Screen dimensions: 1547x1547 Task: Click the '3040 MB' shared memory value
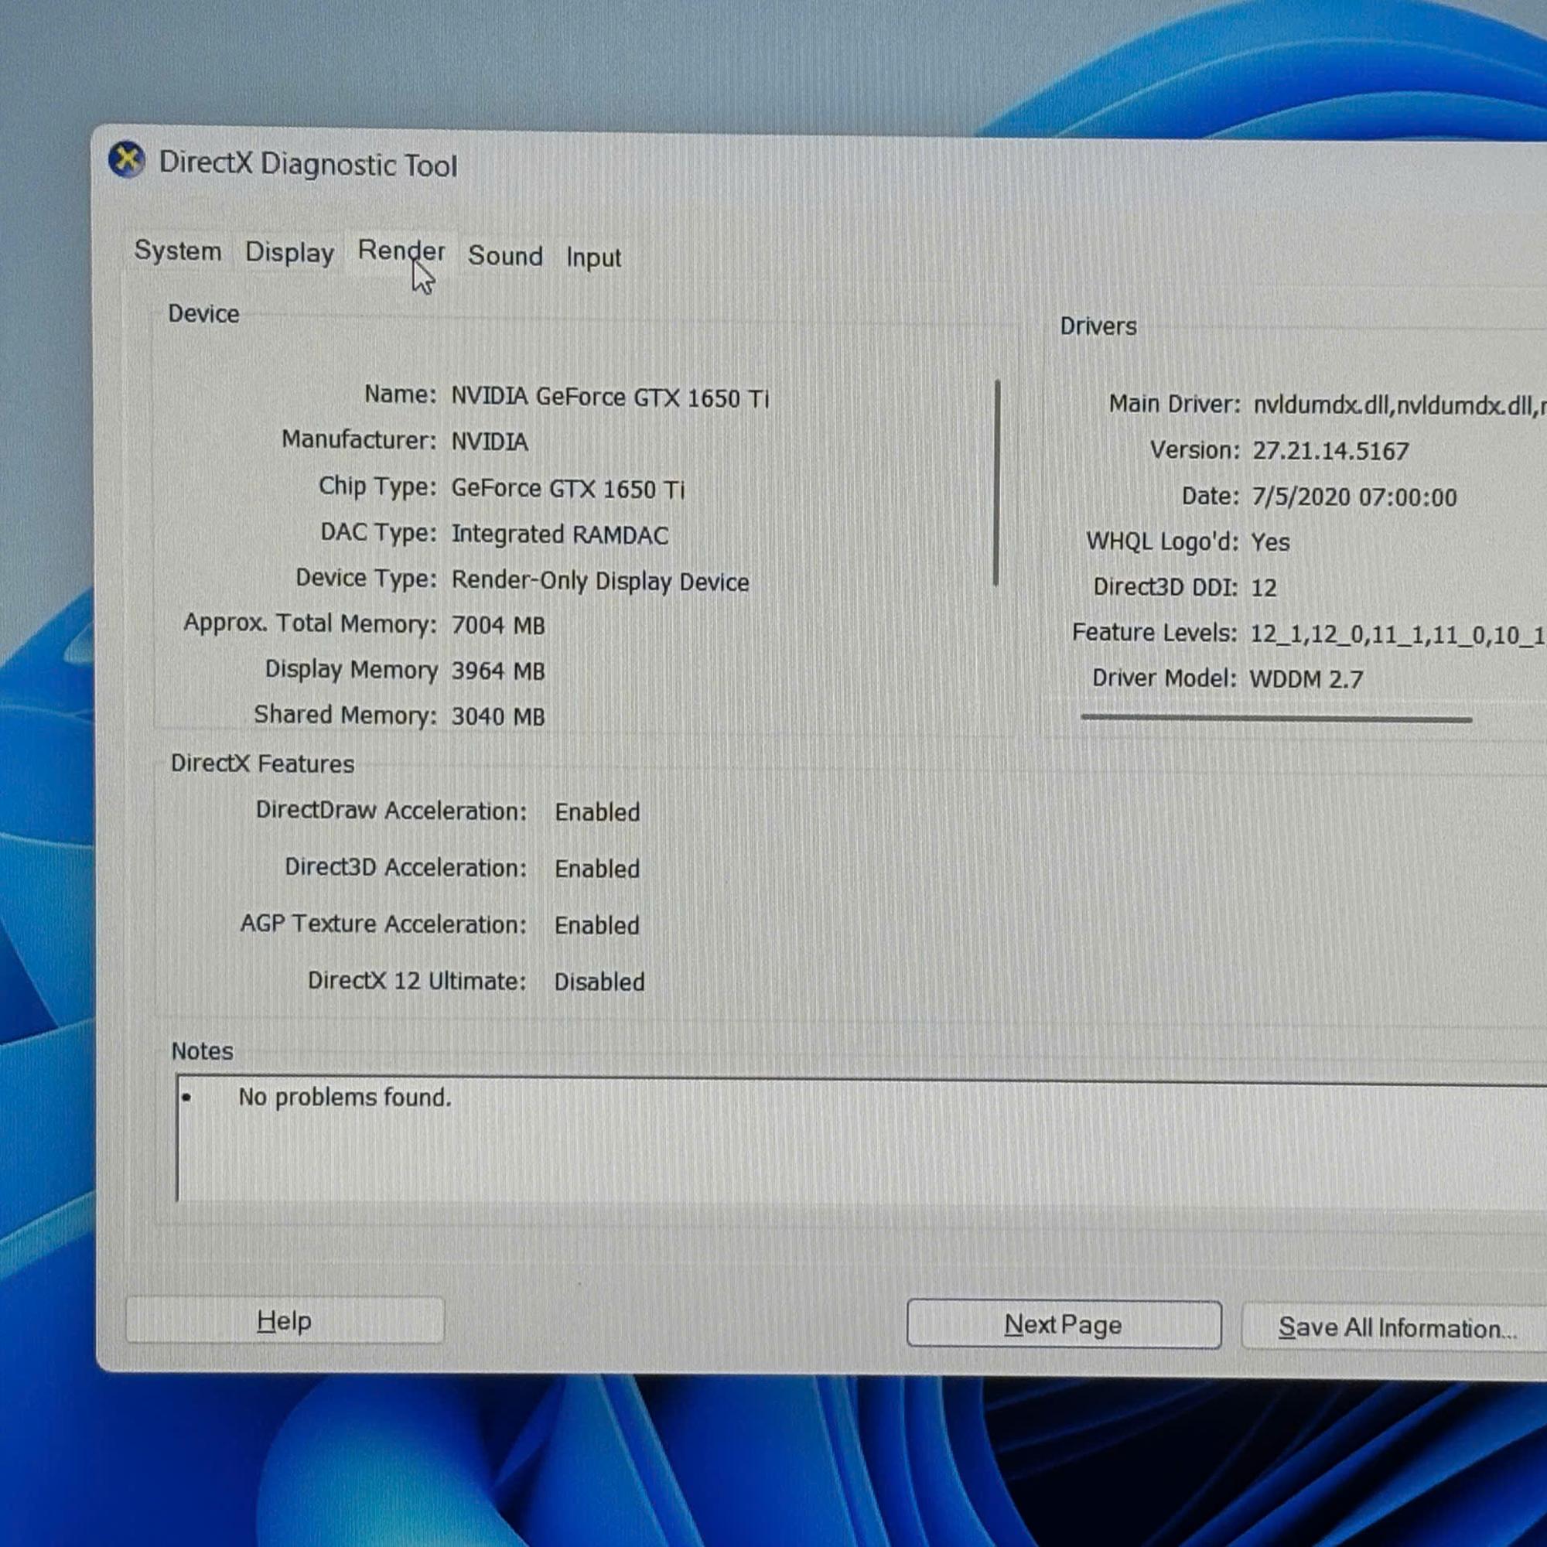click(498, 715)
